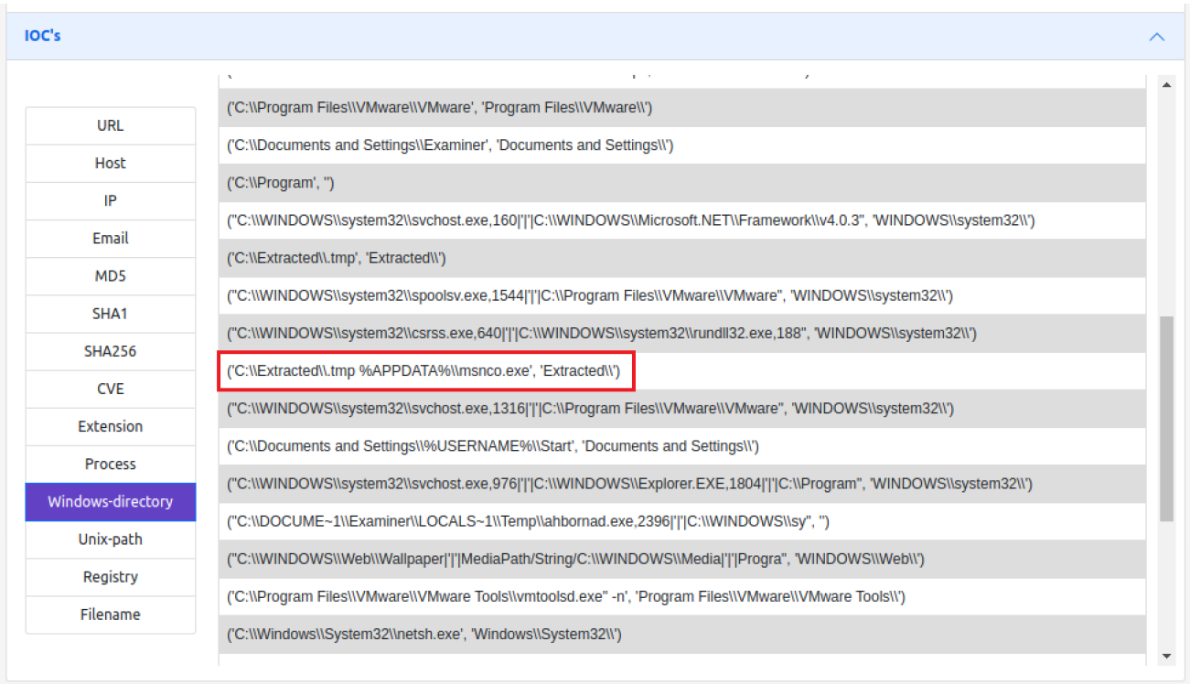Click the scroll up arrow of list
Image resolution: width=1190 pixels, height=684 pixels.
pos(1166,85)
